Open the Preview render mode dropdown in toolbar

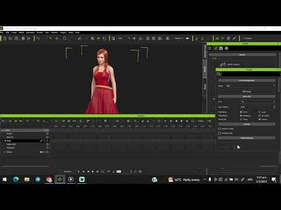pos(179,38)
